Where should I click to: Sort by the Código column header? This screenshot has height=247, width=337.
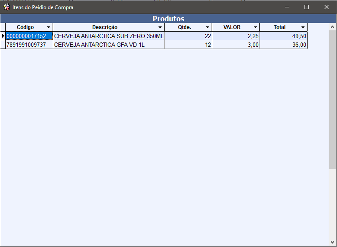pyautogui.click(x=25, y=27)
